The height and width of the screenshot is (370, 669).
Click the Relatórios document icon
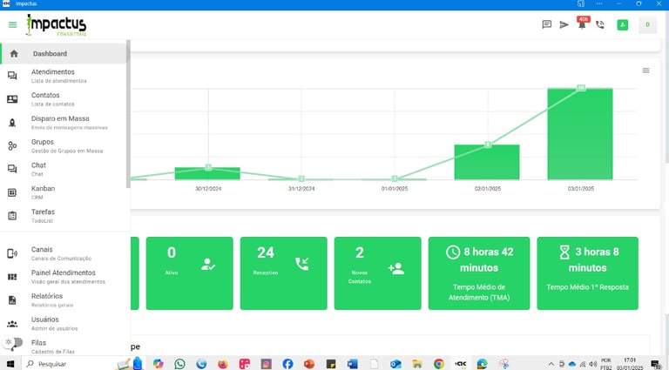click(12, 300)
